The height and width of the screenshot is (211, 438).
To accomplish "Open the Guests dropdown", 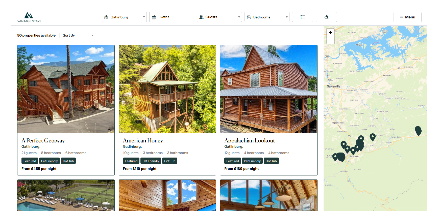I will [219, 17].
